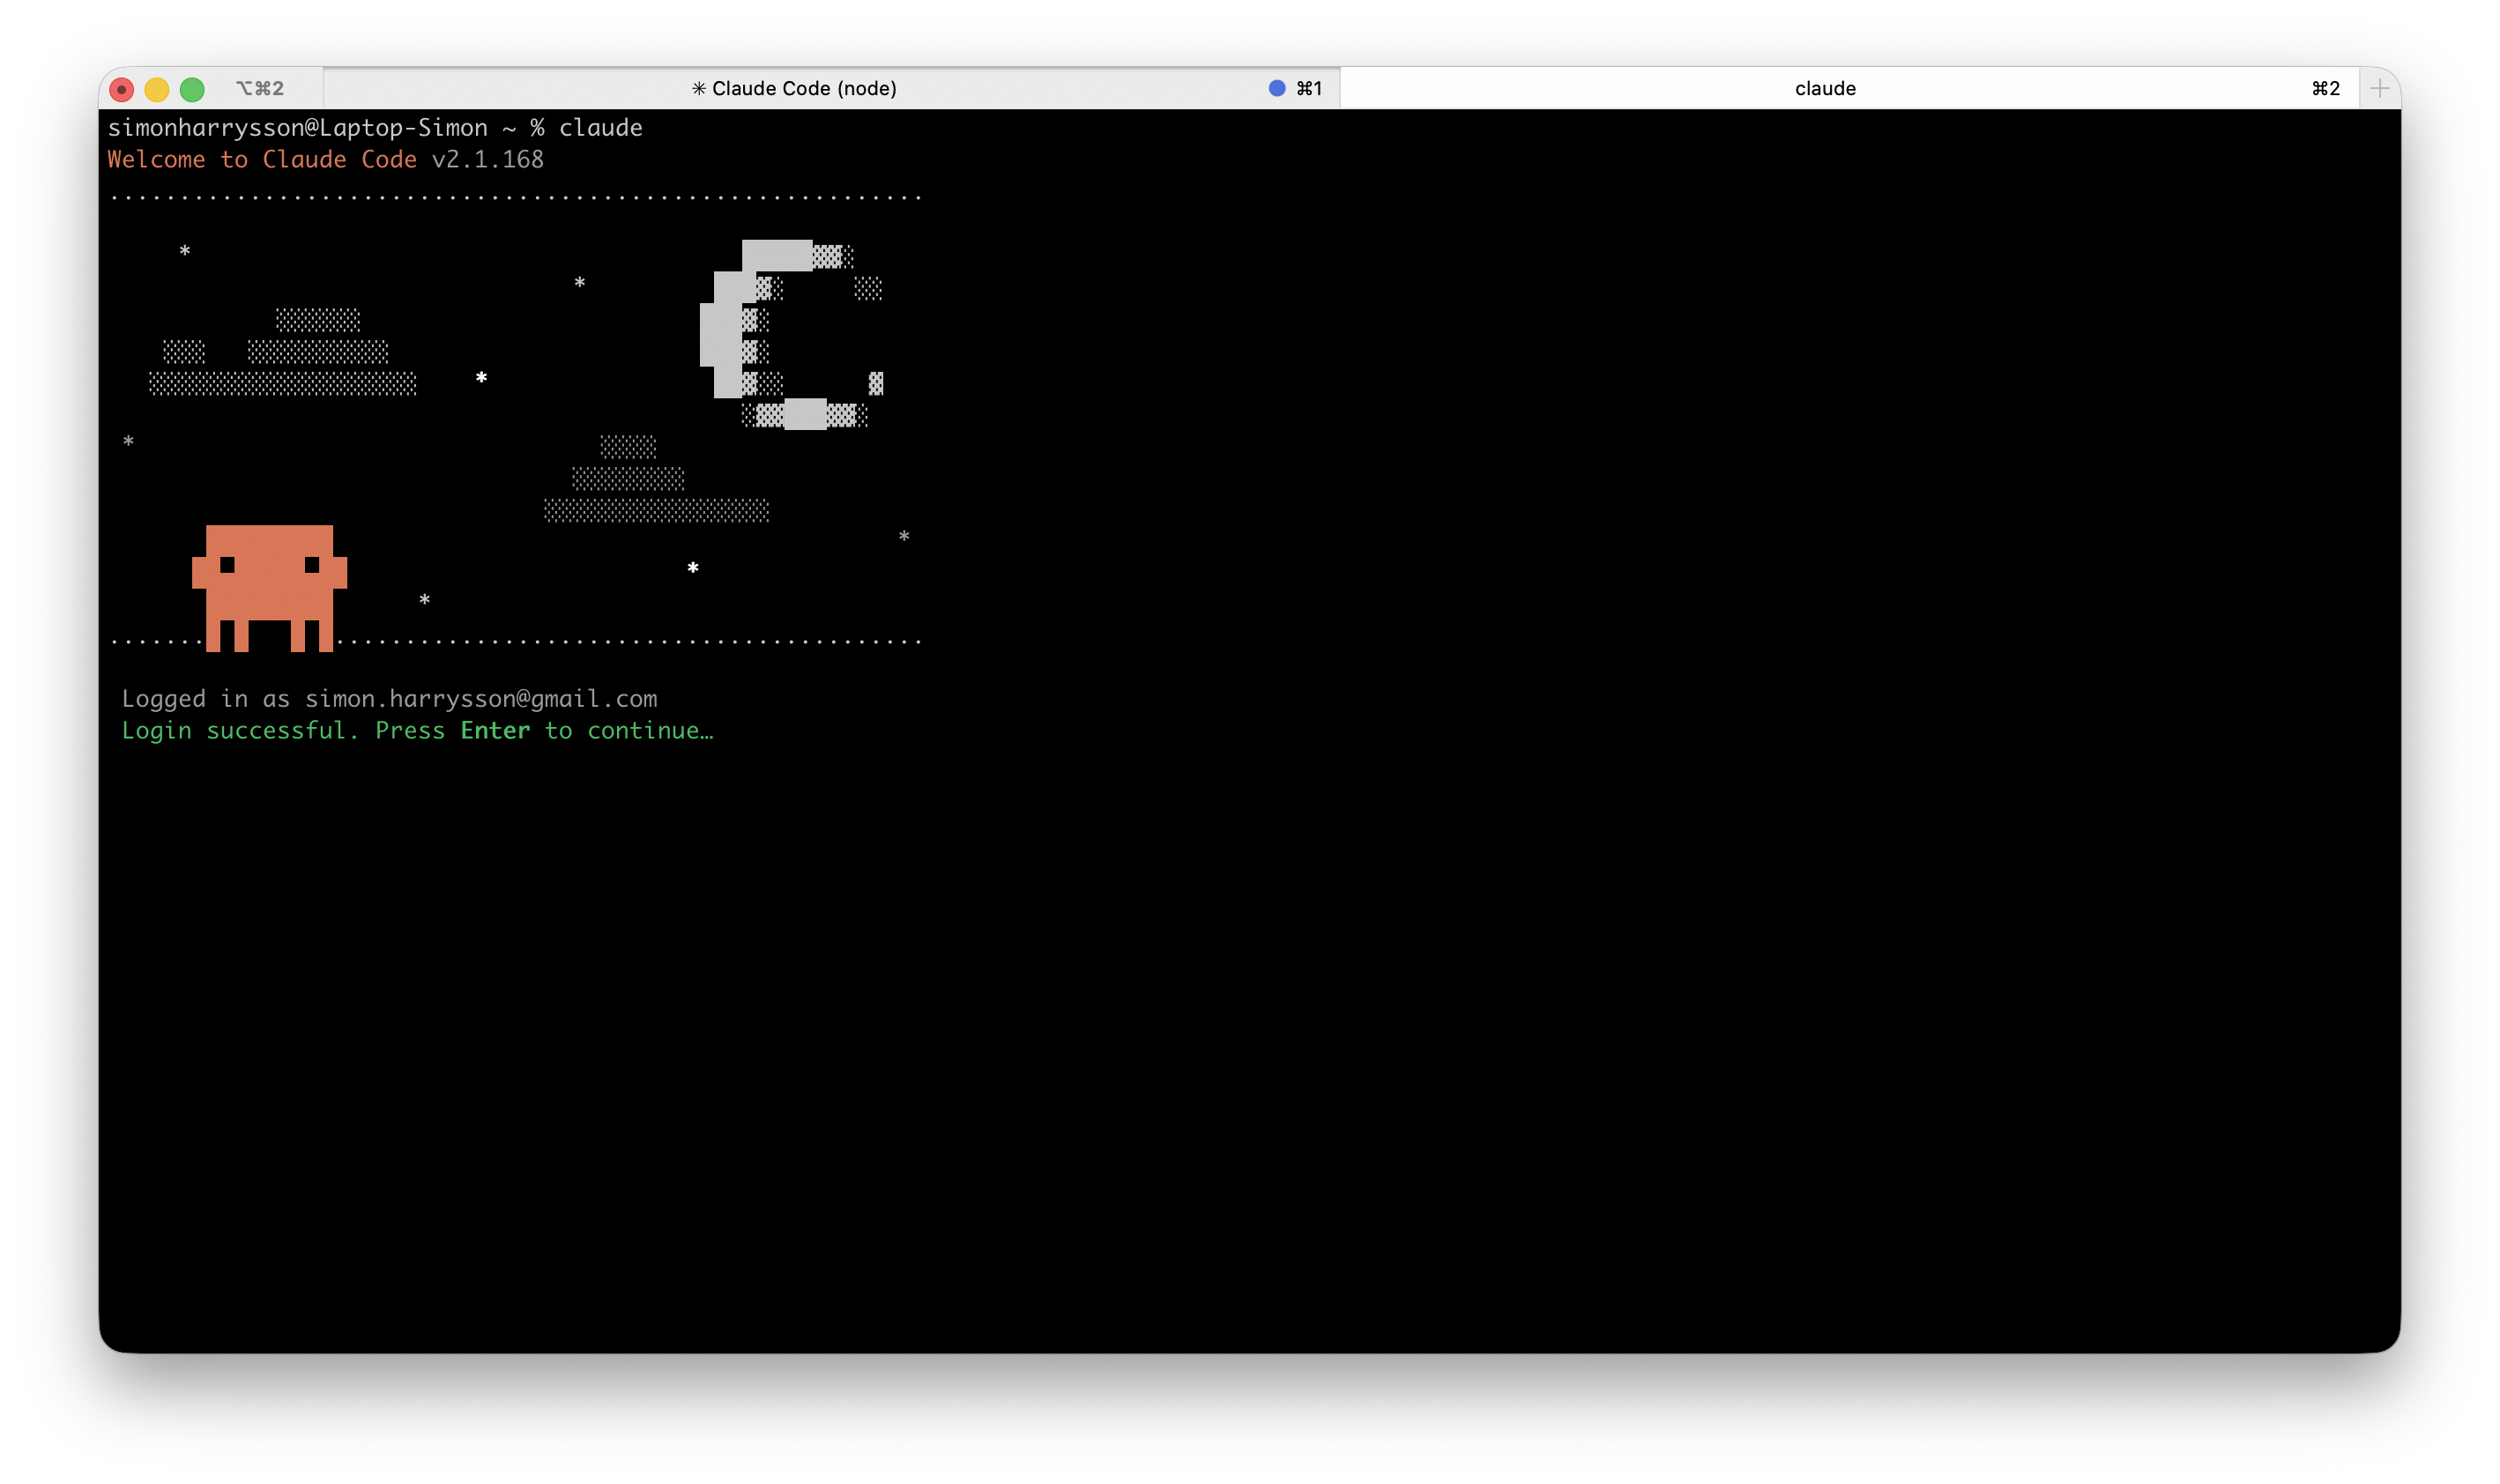Click 'Login successful. Press Enter to continue' line
The width and height of the screenshot is (2500, 1484).
(x=418, y=730)
